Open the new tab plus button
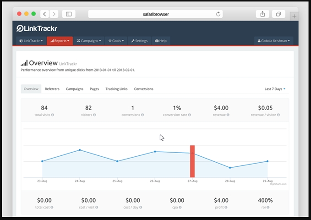 click(x=294, y=16)
